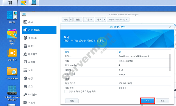Go to the 로그 section
The image size is (176, 106).
pos(31,87)
